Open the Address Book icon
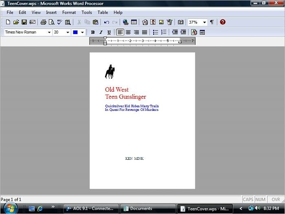This screenshot has height=214, width=285. pyautogui.click(x=180, y=22)
